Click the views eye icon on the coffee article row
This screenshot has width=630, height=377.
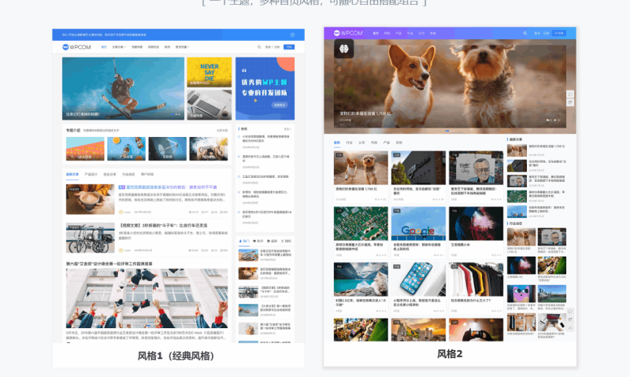point(191,212)
